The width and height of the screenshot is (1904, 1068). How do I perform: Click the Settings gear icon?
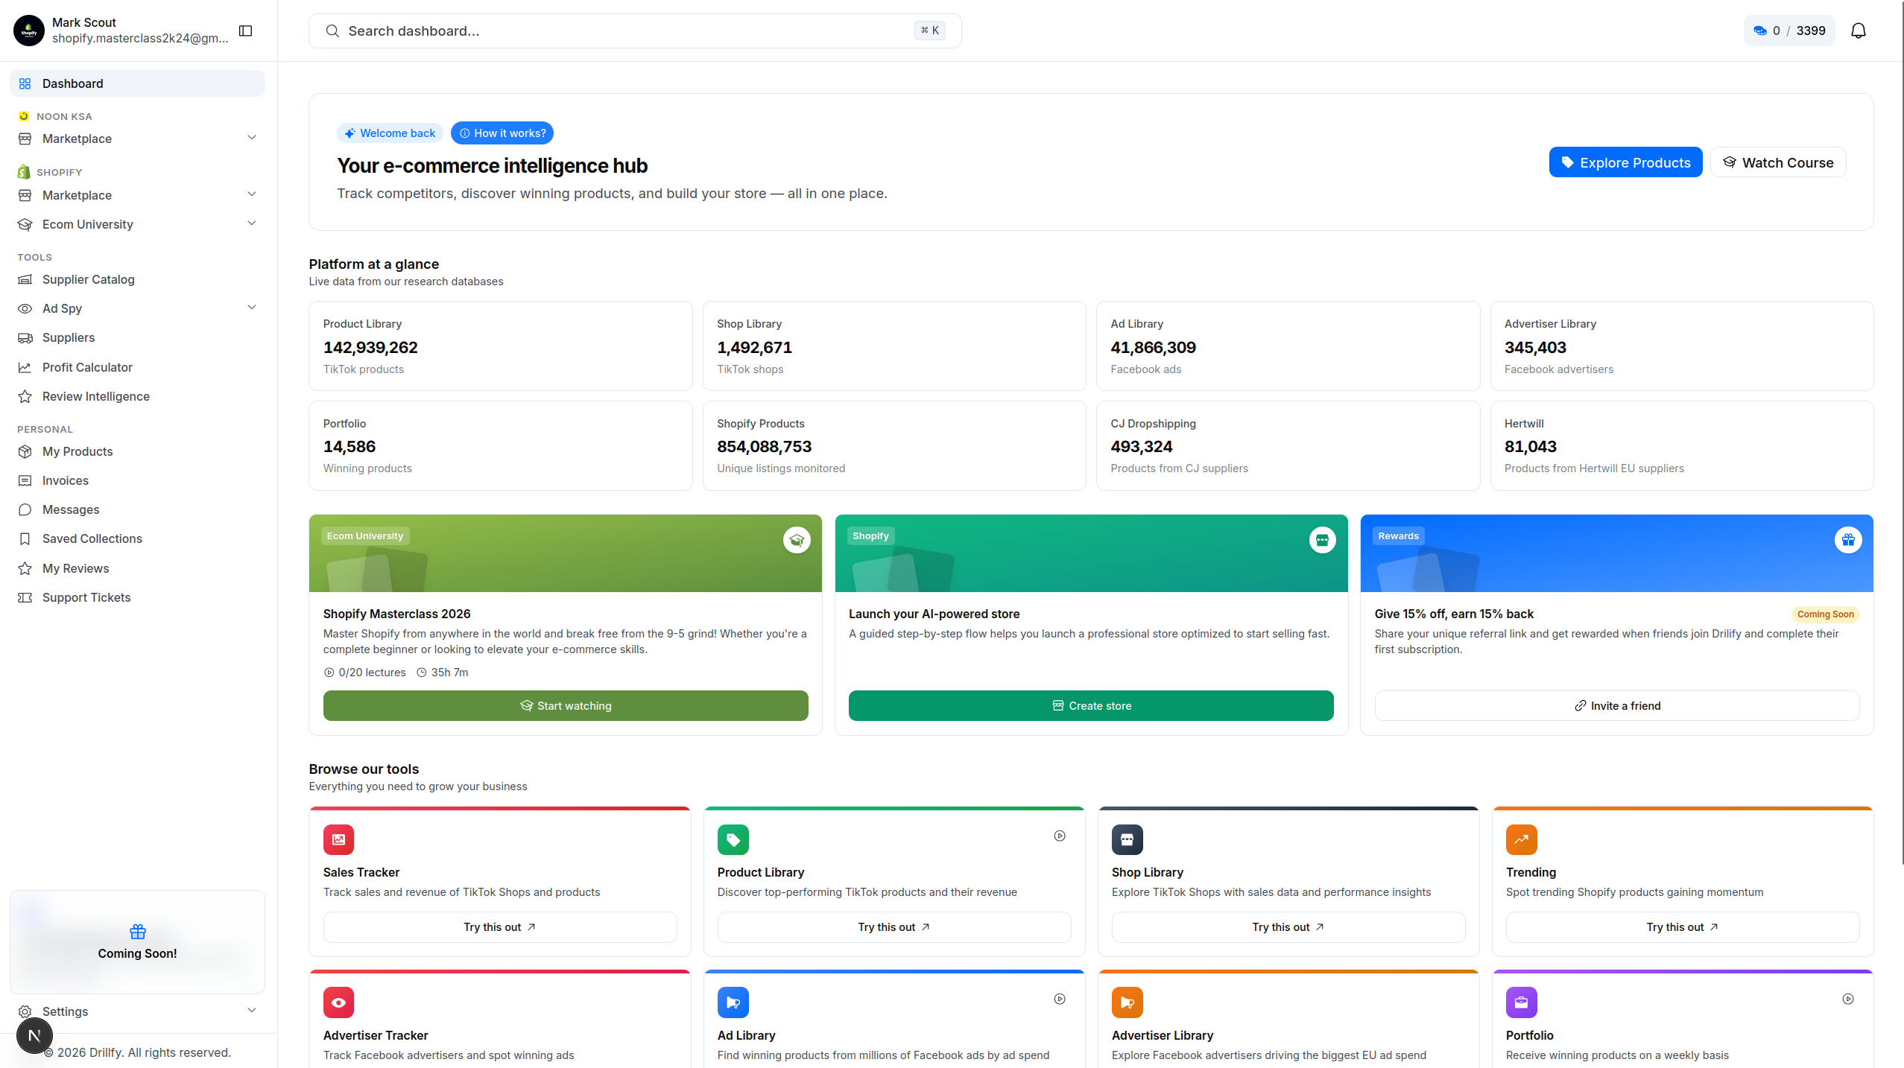point(25,1011)
